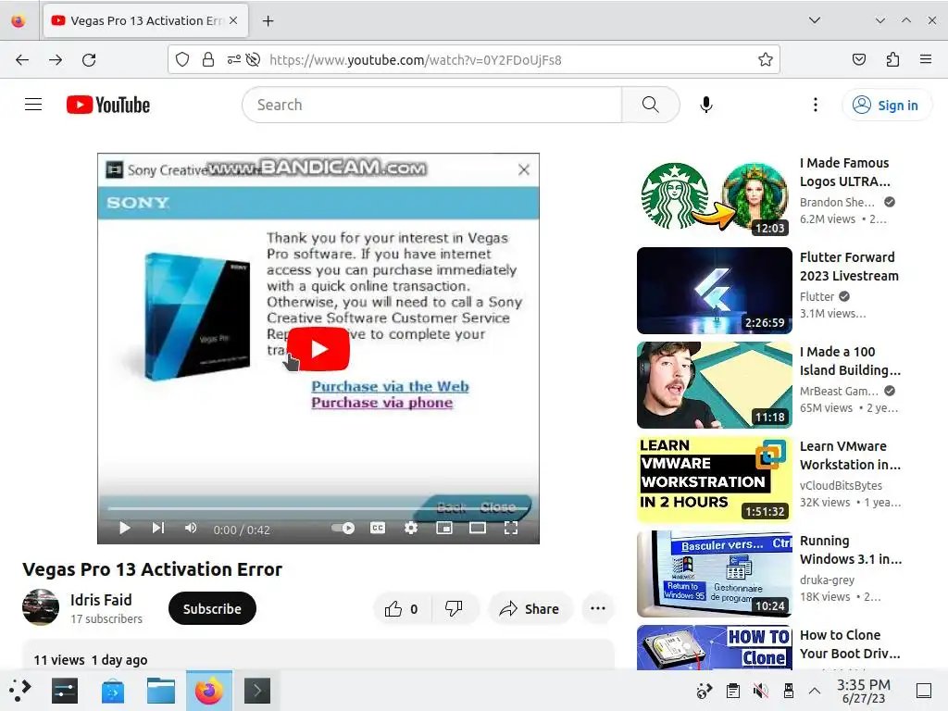Open YouTube settings three-dot menu
The image size is (948, 711).
[x=815, y=105]
